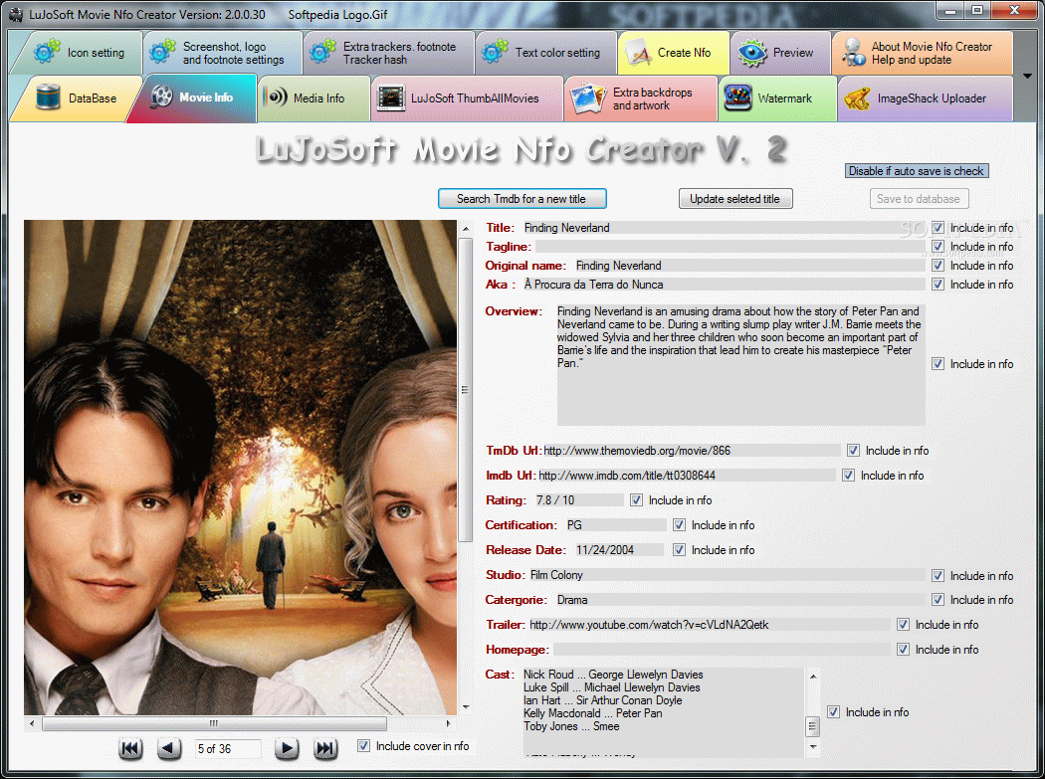1045x779 pixels.
Task: Click the ImageShack frog icon
Action: (856, 98)
